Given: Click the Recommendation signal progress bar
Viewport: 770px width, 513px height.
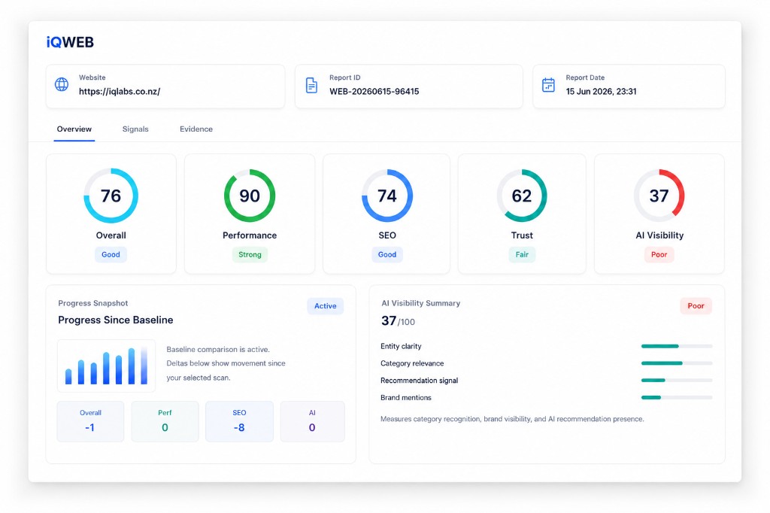Looking at the screenshot, I should [x=676, y=381].
